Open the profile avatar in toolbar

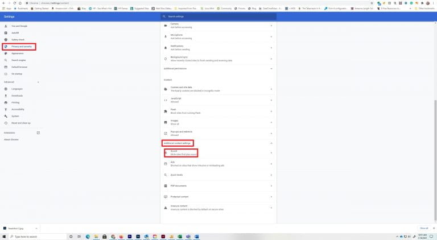(x=428, y=3)
